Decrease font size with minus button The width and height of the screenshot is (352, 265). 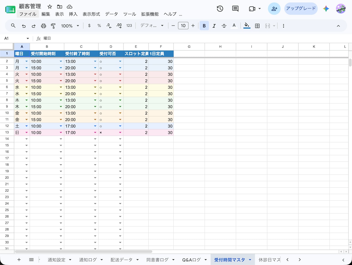tap(173, 26)
